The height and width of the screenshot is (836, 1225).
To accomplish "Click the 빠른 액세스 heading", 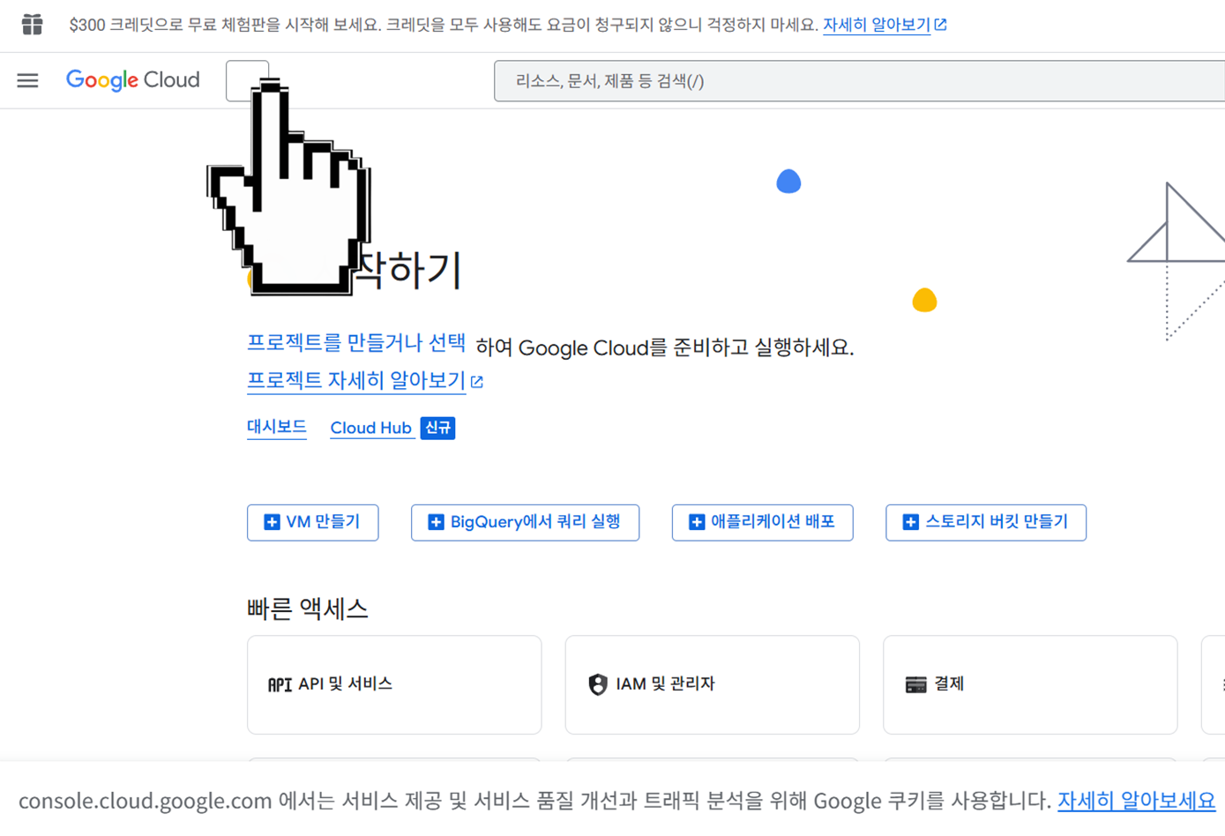I will pyautogui.click(x=307, y=608).
